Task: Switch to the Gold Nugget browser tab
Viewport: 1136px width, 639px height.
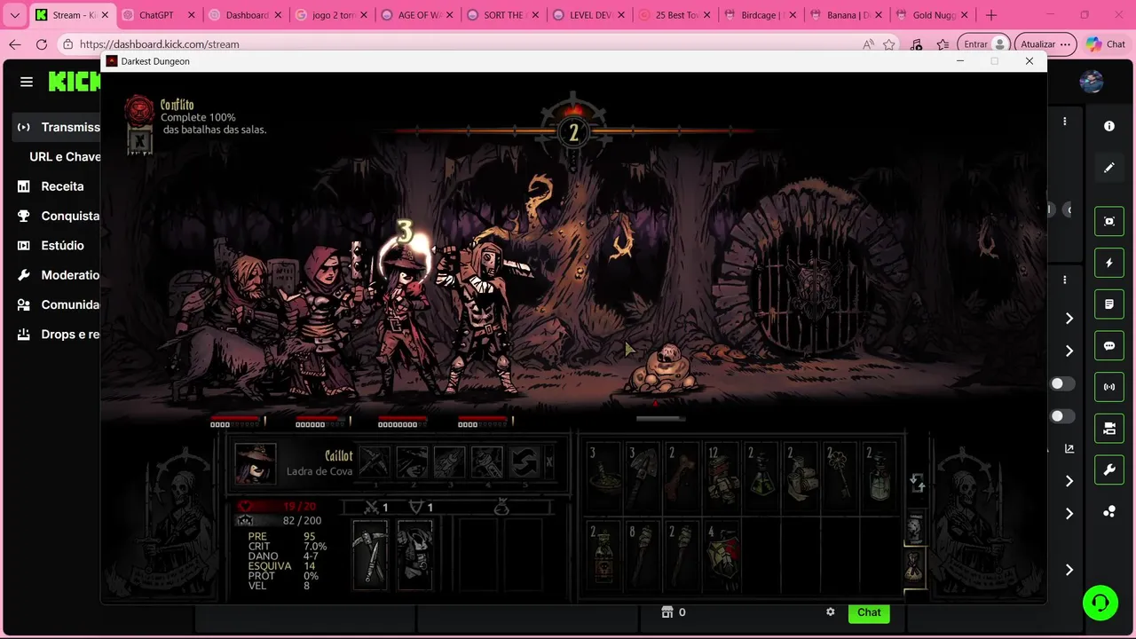Action: [x=931, y=15]
